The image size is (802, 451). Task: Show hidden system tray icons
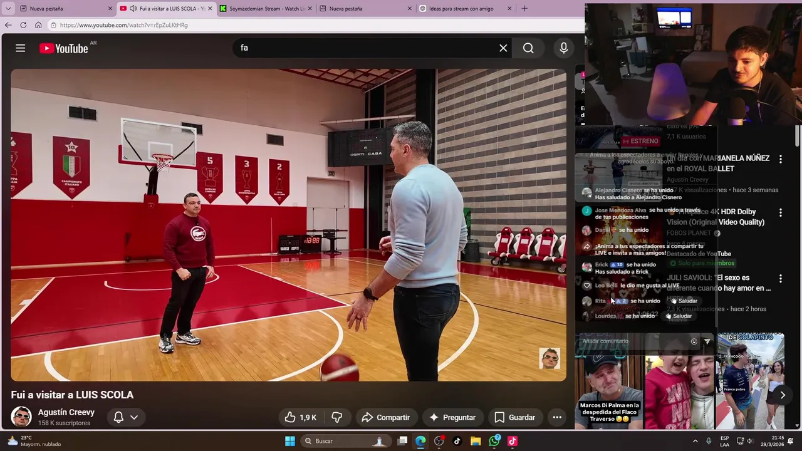[695, 441]
